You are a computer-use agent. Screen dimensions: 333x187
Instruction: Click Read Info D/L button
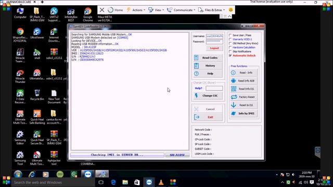click(x=244, y=89)
